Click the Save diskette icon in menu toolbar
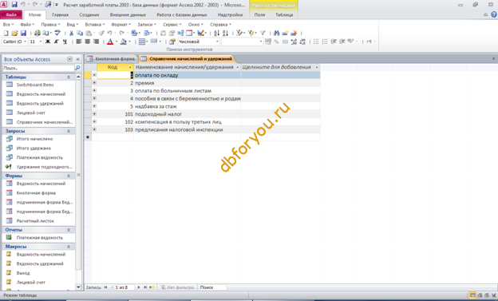 (x=23, y=33)
